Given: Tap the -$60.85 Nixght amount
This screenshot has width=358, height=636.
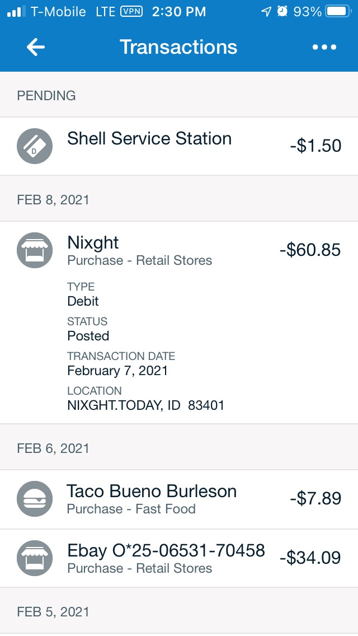Looking at the screenshot, I should click(x=310, y=250).
